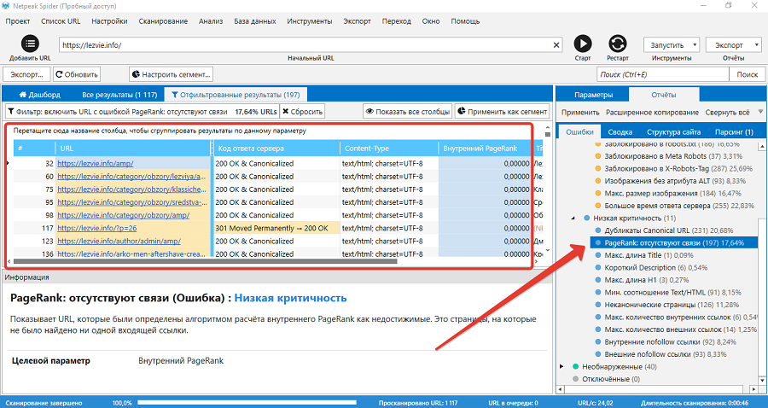Expand the Необнаруженные (40) group
Viewport: 768px width, 408px height.
tap(561, 366)
